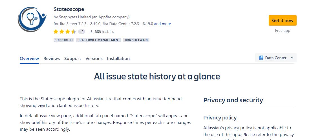Open the Data Center hosting dropdown
322x140 pixels.
pos(276,58)
